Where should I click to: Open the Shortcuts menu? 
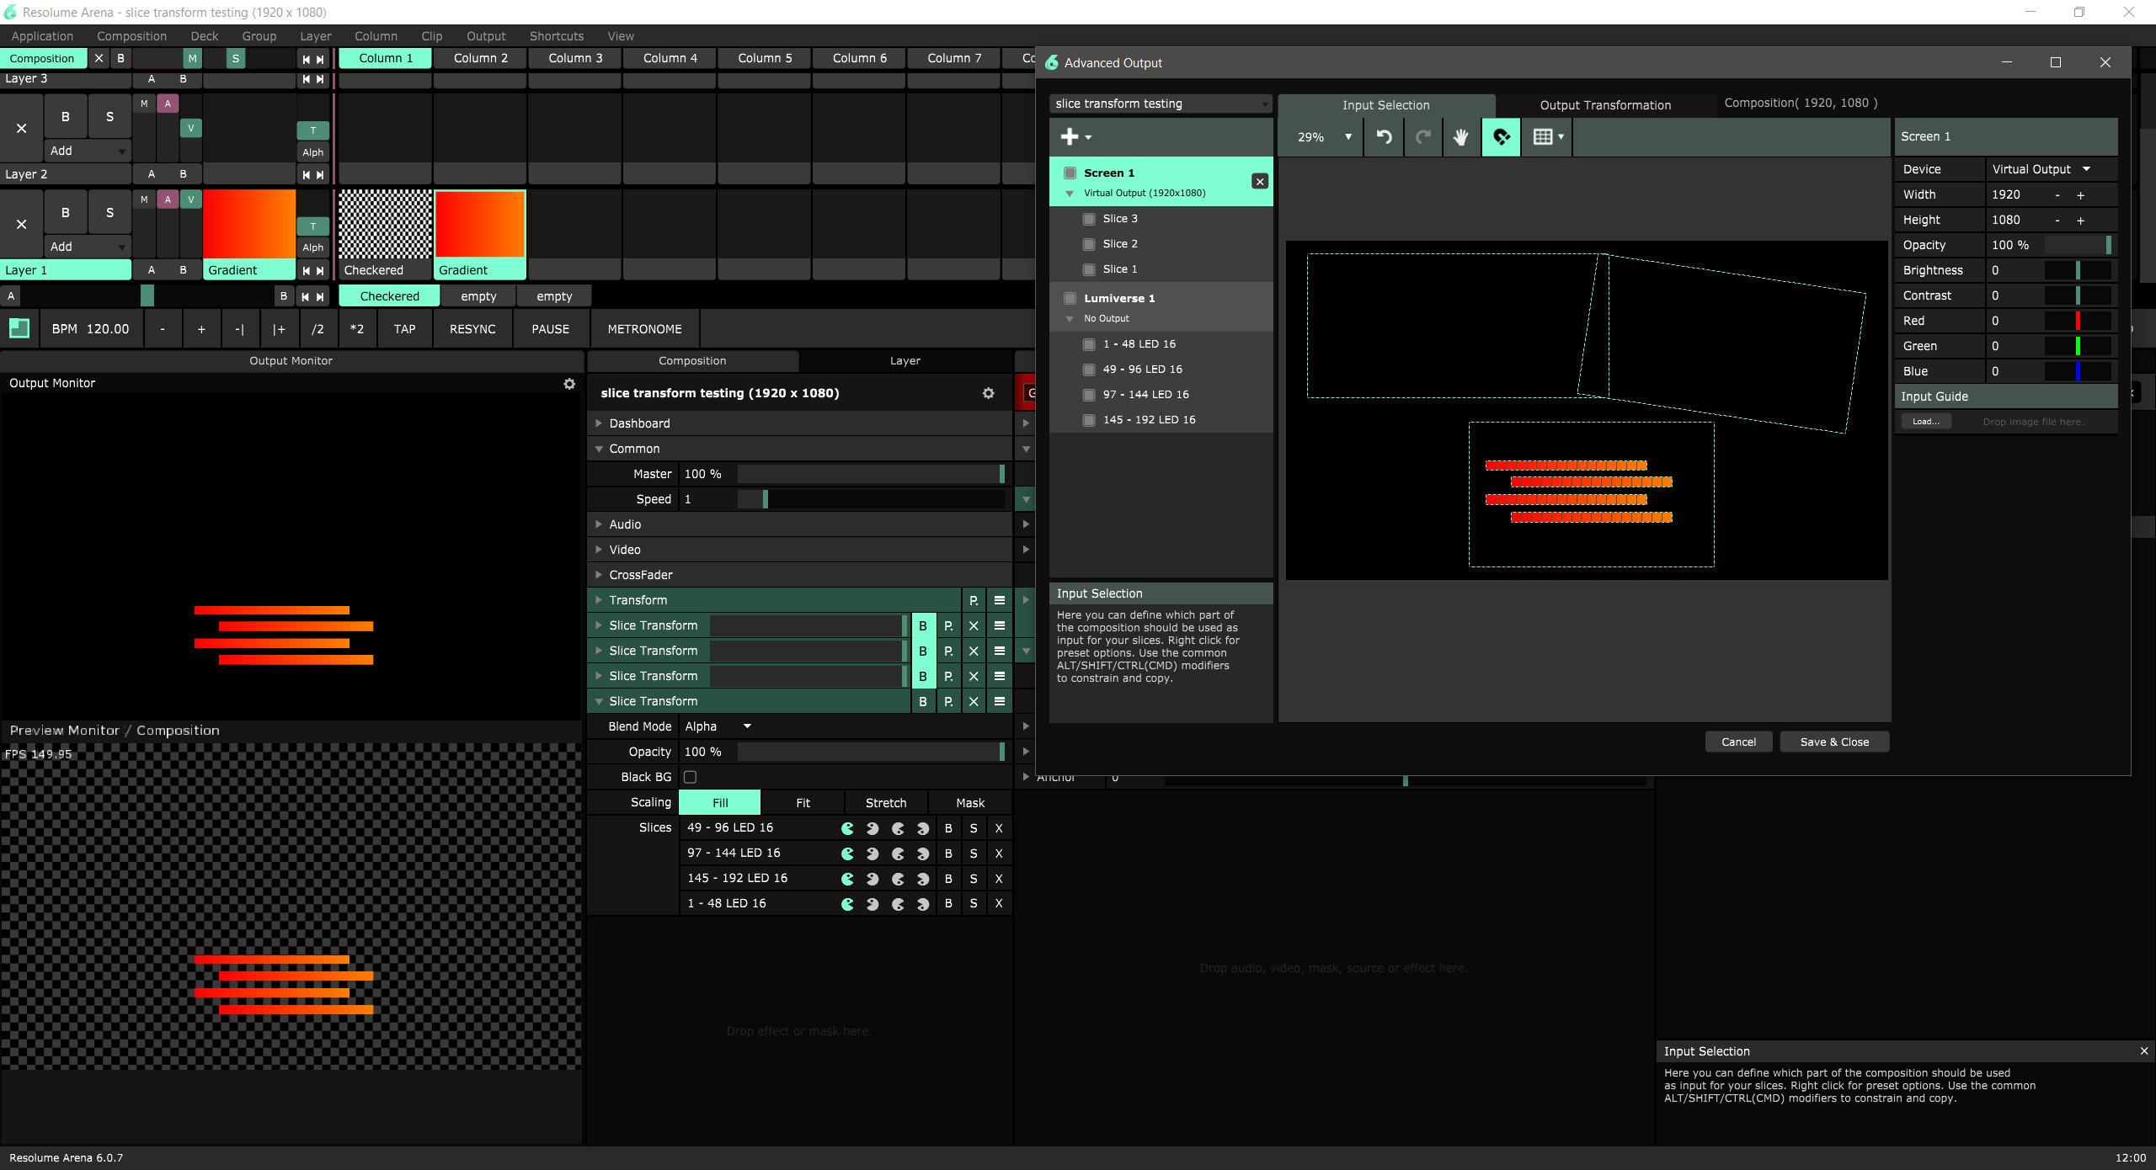point(556,36)
